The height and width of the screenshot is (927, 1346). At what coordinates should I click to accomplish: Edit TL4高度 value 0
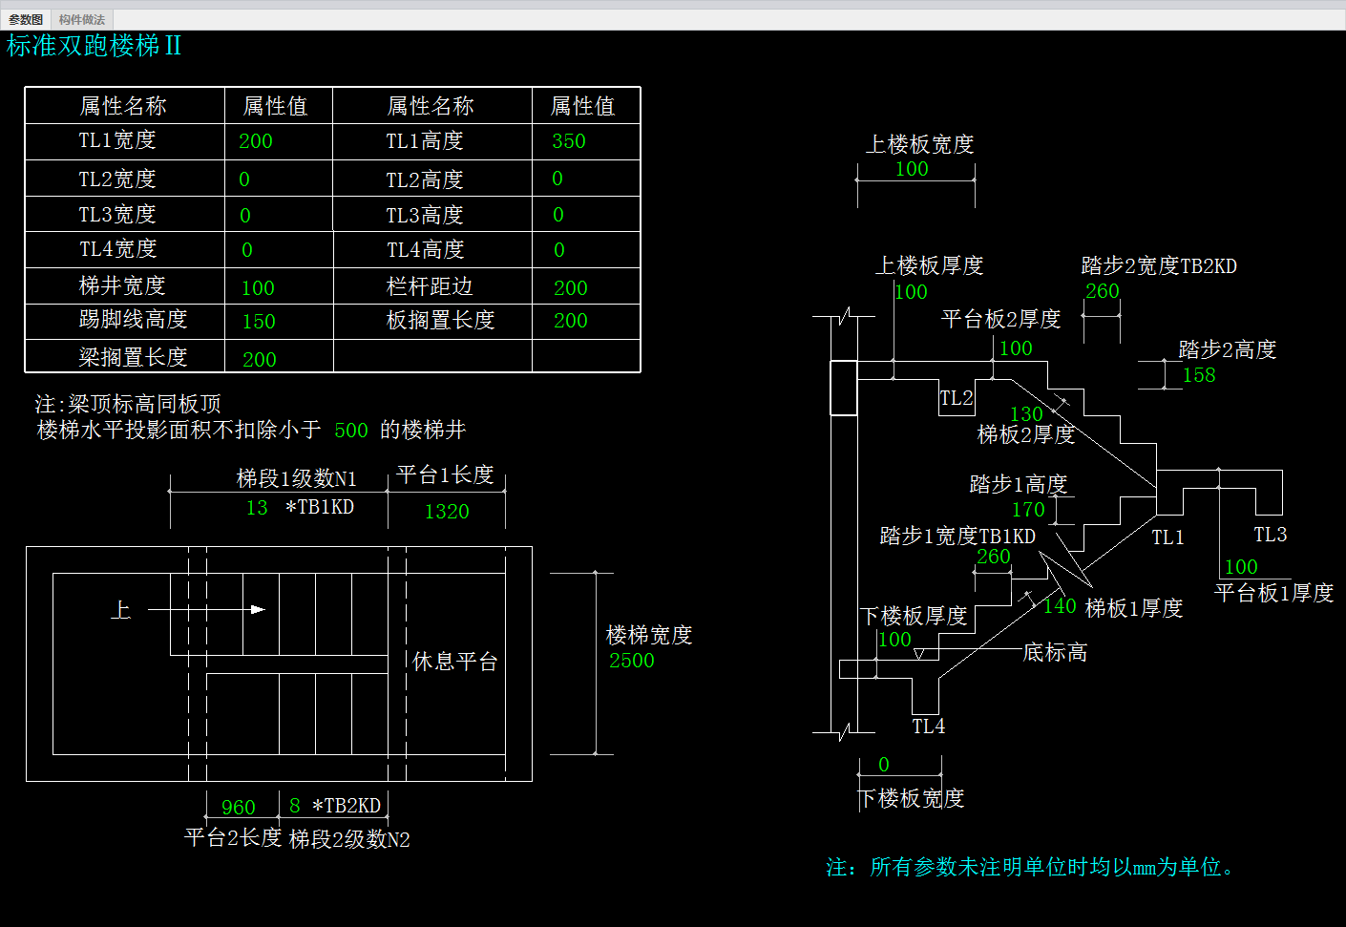tap(559, 250)
